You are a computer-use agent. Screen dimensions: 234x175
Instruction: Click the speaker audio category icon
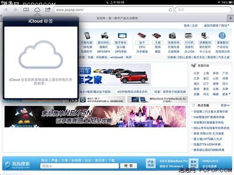click(172, 35)
